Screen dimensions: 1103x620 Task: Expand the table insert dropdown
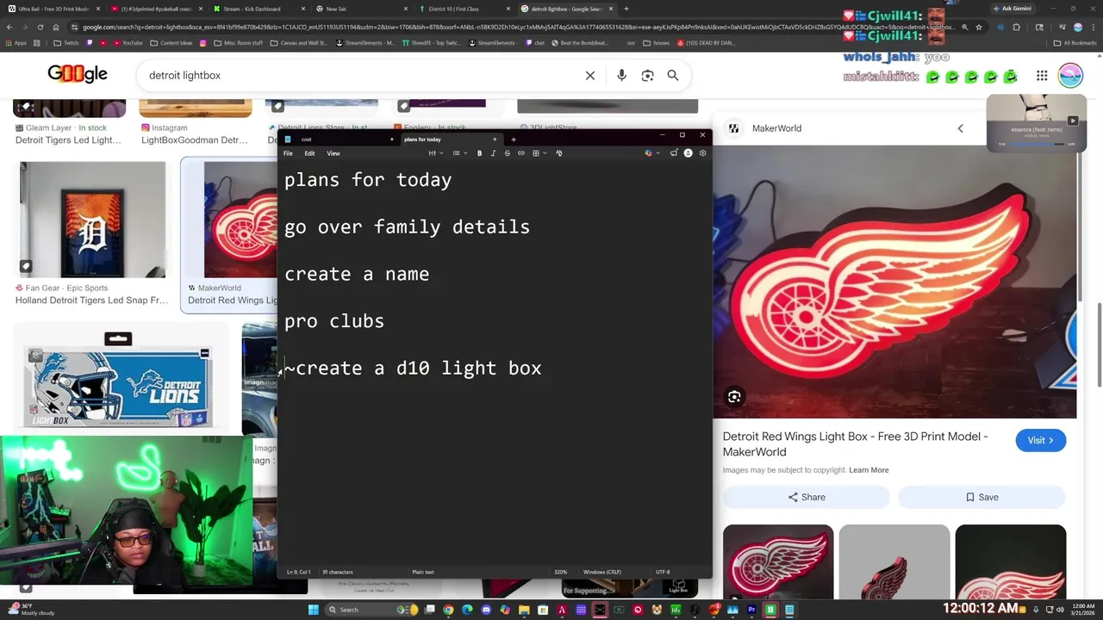[539, 153]
